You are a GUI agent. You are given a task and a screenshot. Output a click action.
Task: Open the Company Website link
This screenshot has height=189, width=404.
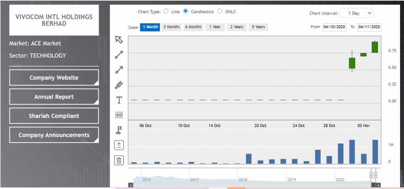click(54, 78)
